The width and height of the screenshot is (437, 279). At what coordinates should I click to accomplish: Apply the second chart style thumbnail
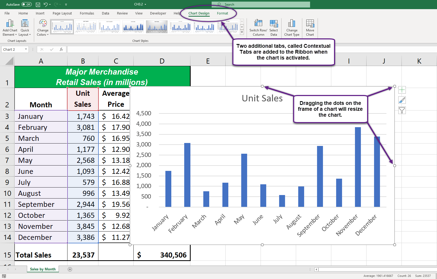coord(86,27)
